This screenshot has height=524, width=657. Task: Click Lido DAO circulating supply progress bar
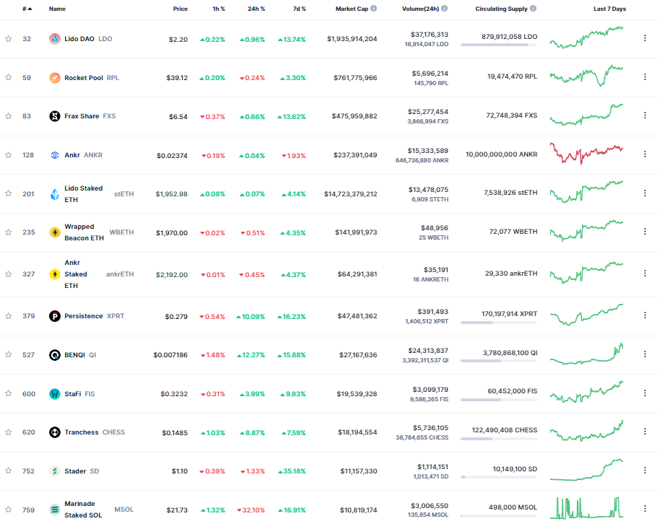499,45
